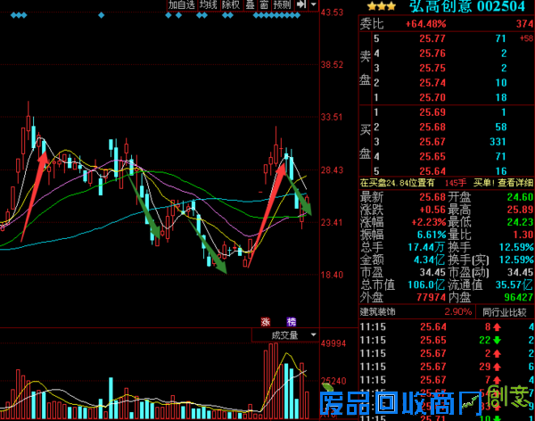Toggle the 均线 moving average display
Viewport: 535px width, 421px height.
[208, 5]
